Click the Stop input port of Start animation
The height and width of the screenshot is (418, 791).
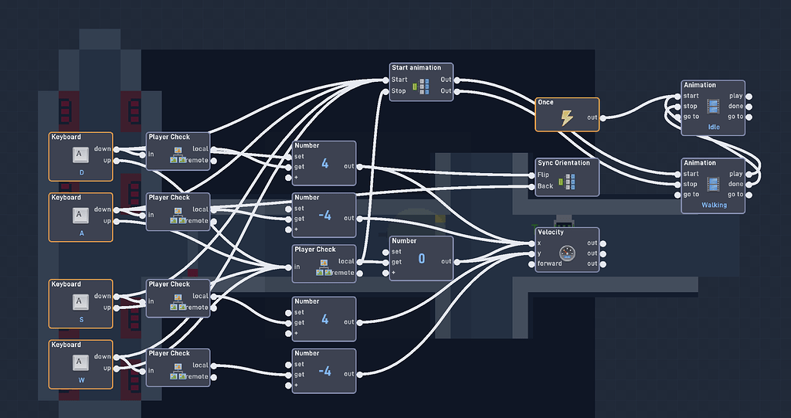[x=386, y=91]
